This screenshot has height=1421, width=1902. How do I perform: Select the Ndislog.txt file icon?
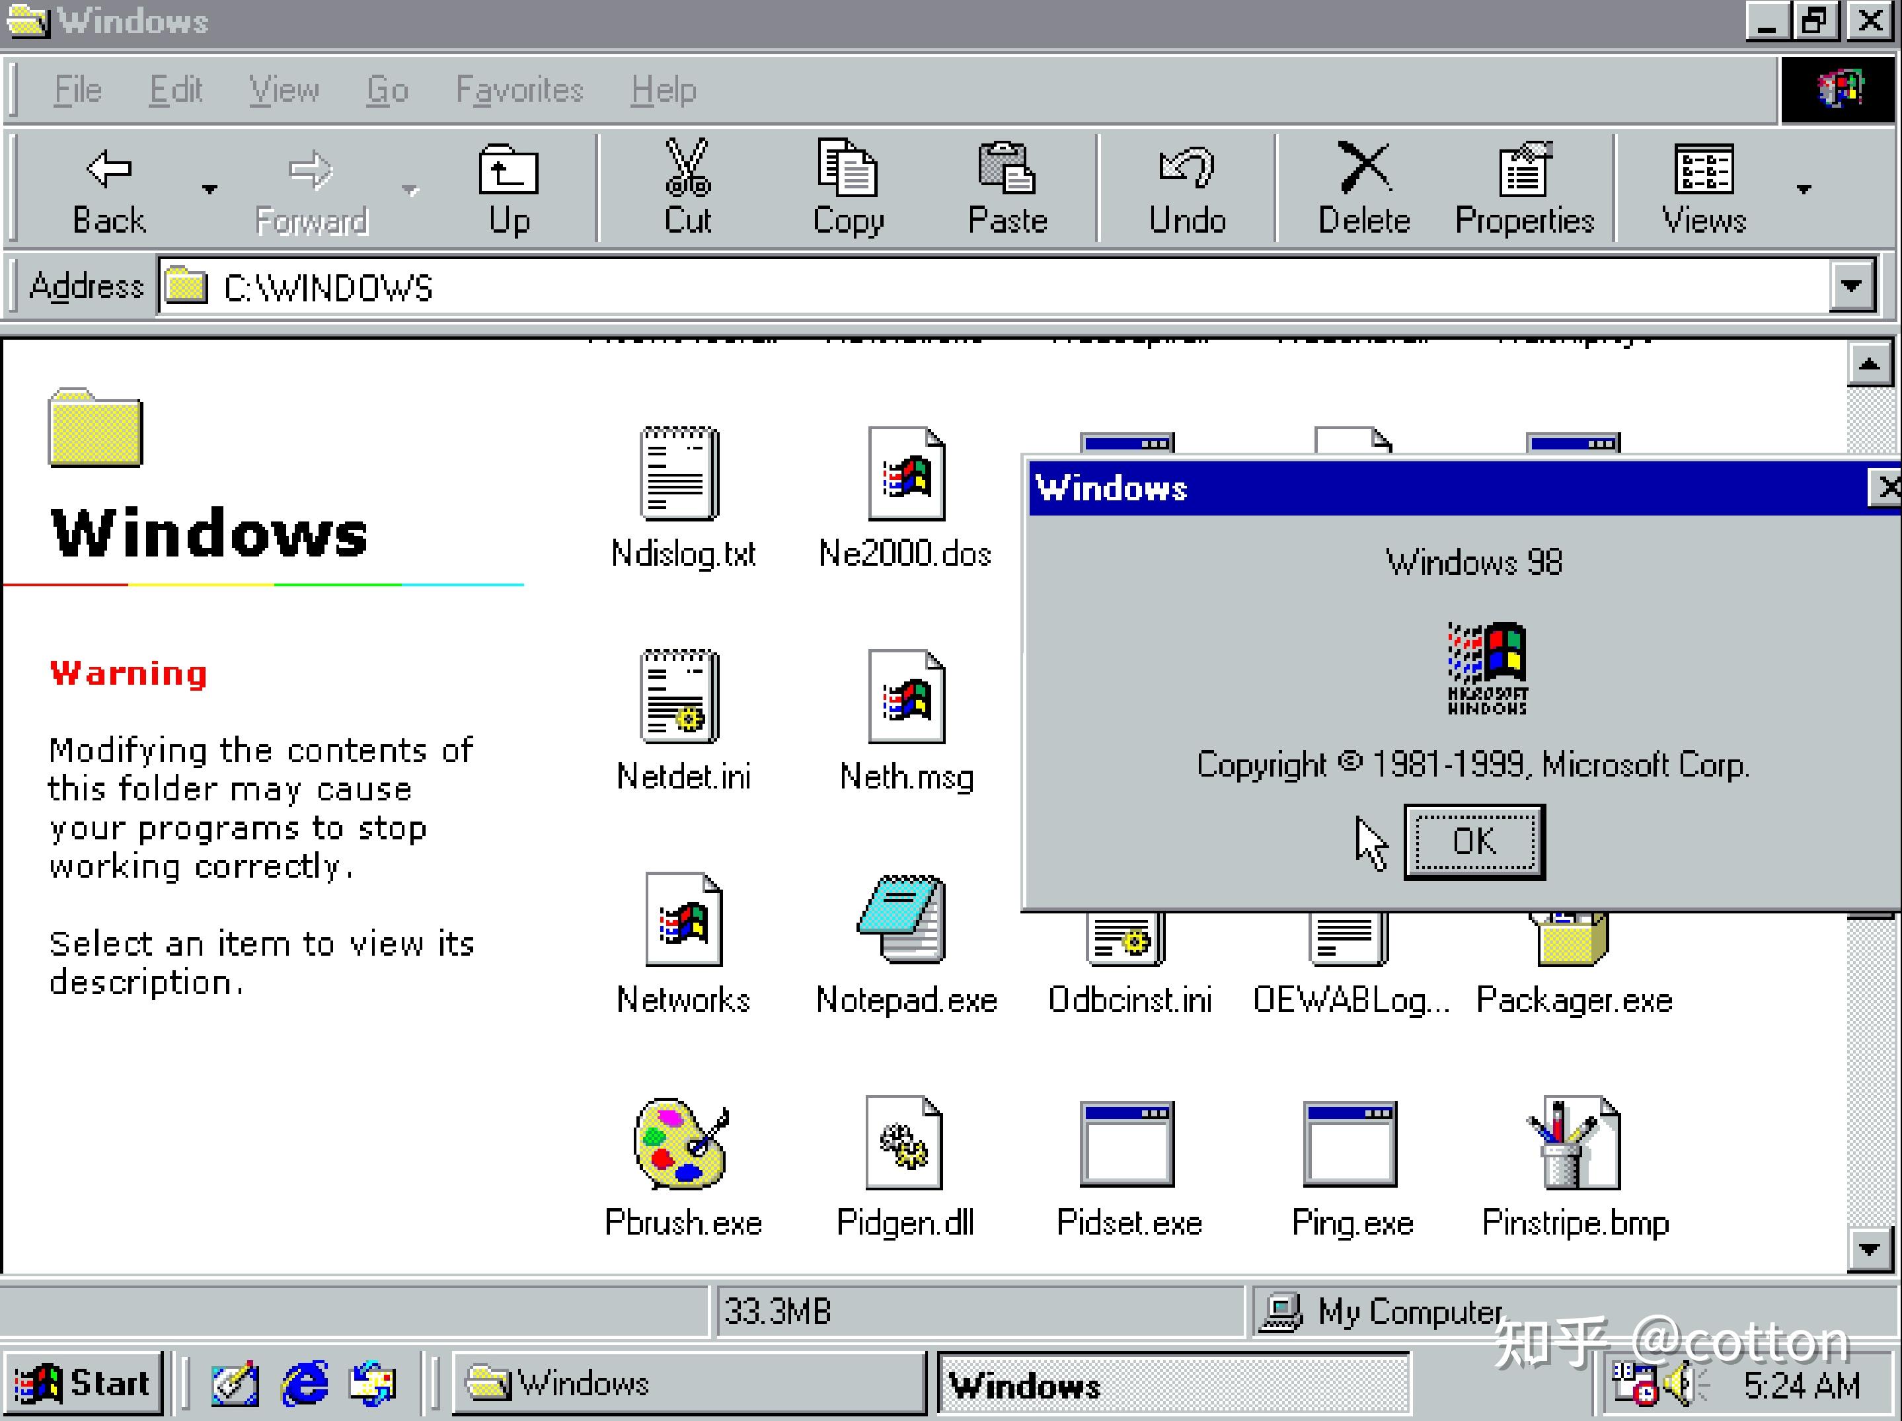[679, 473]
